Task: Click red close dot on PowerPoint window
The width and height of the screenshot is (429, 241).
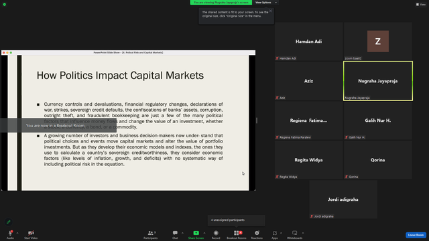Action: (4, 52)
